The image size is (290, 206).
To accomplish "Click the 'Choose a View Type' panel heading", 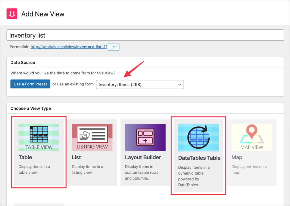I will (x=31, y=108).
